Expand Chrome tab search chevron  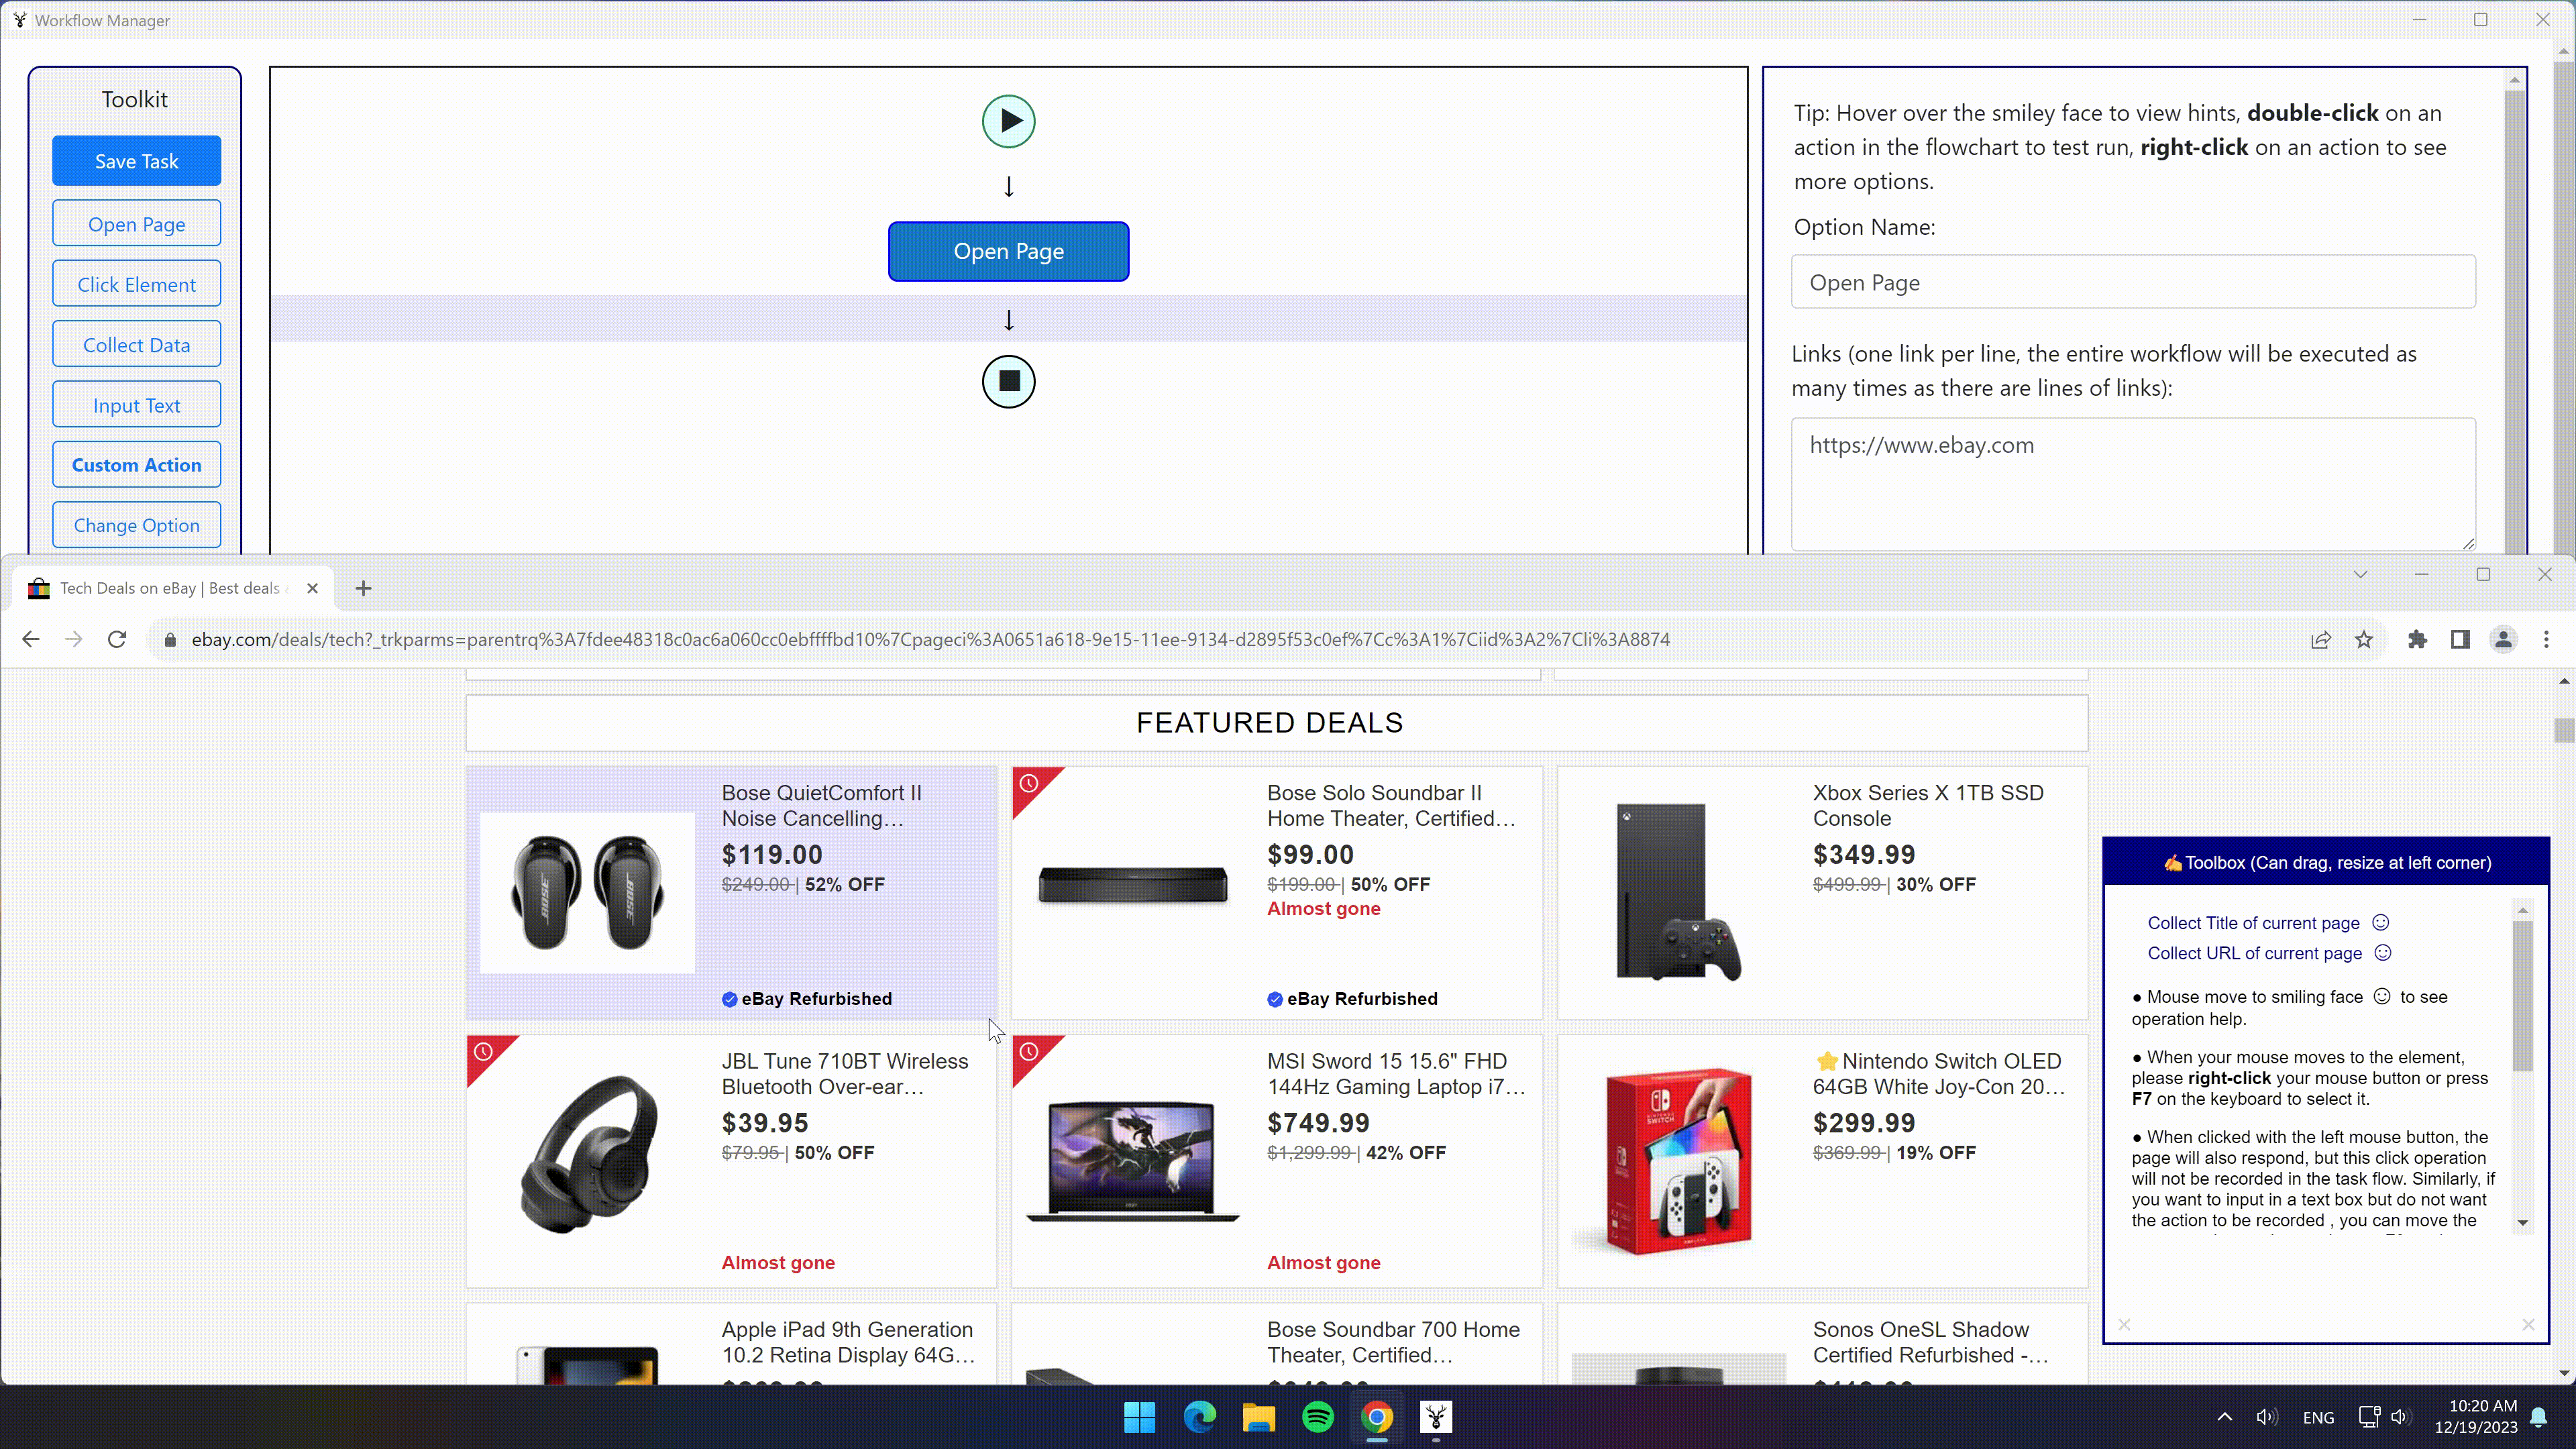(2360, 574)
